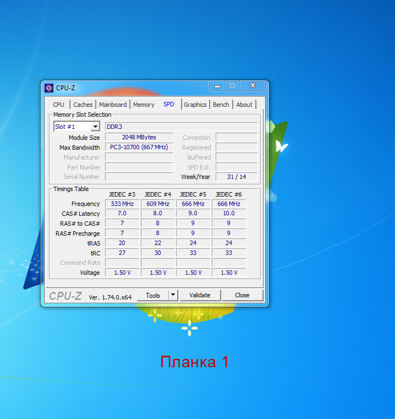The height and width of the screenshot is (419, 395).
Task: Select the Week/Year 31 / 14 field
Action: pyautogui.click(x=236, y=177)
